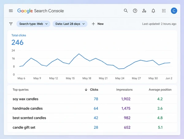Open the soy wax candles query
This screenshot has width=184, height=139.
coord(25,99)
